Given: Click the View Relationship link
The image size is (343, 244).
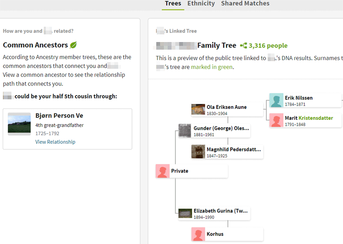Looking at the screenshot, I should 55,142.
